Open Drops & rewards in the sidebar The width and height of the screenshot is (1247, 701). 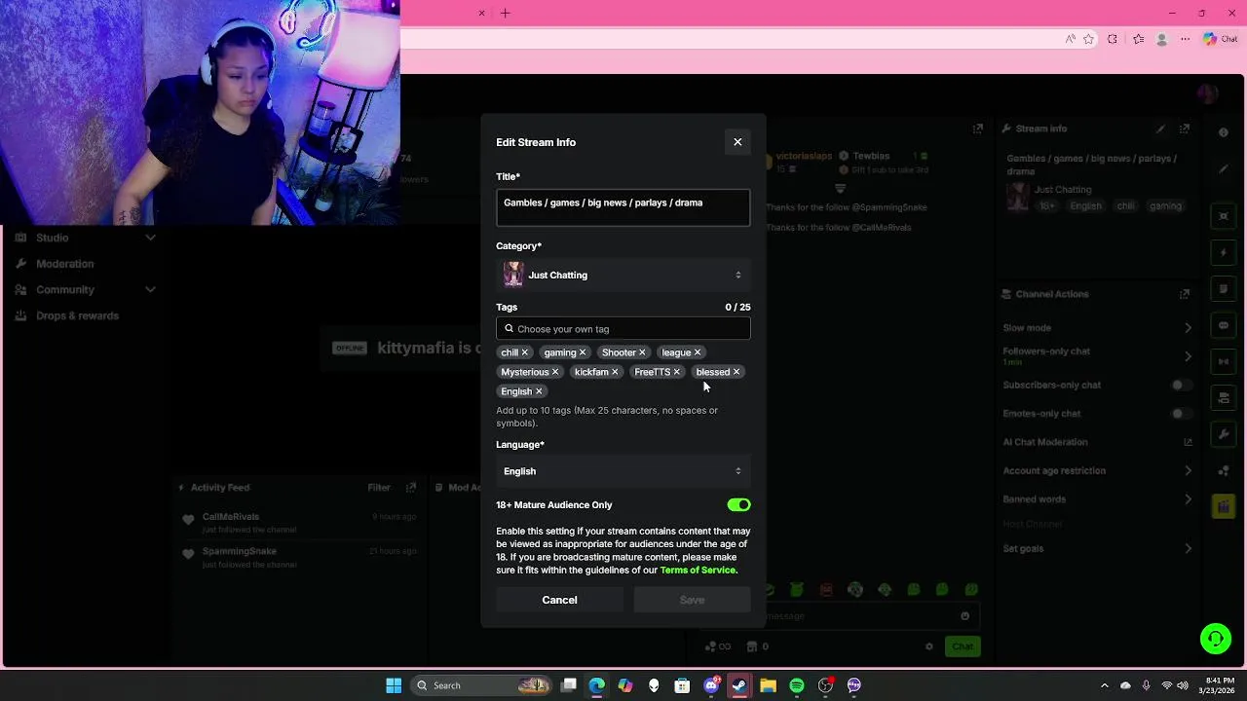77,315
